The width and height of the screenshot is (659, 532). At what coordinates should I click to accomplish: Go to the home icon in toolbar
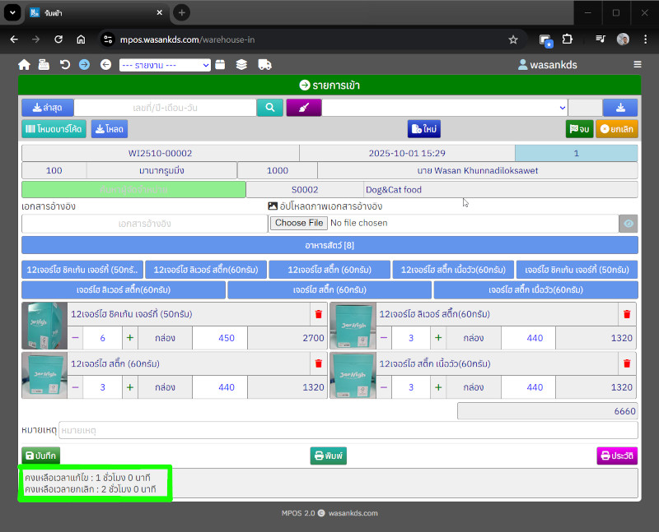[24, 64]
